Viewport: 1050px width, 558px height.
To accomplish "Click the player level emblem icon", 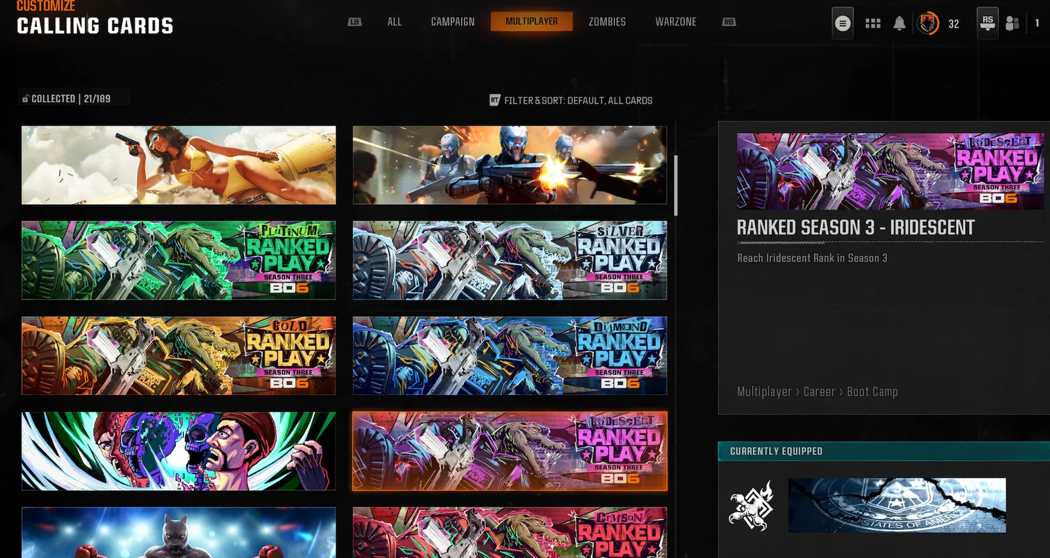I will pyautogui.click(x=928, y=24).
